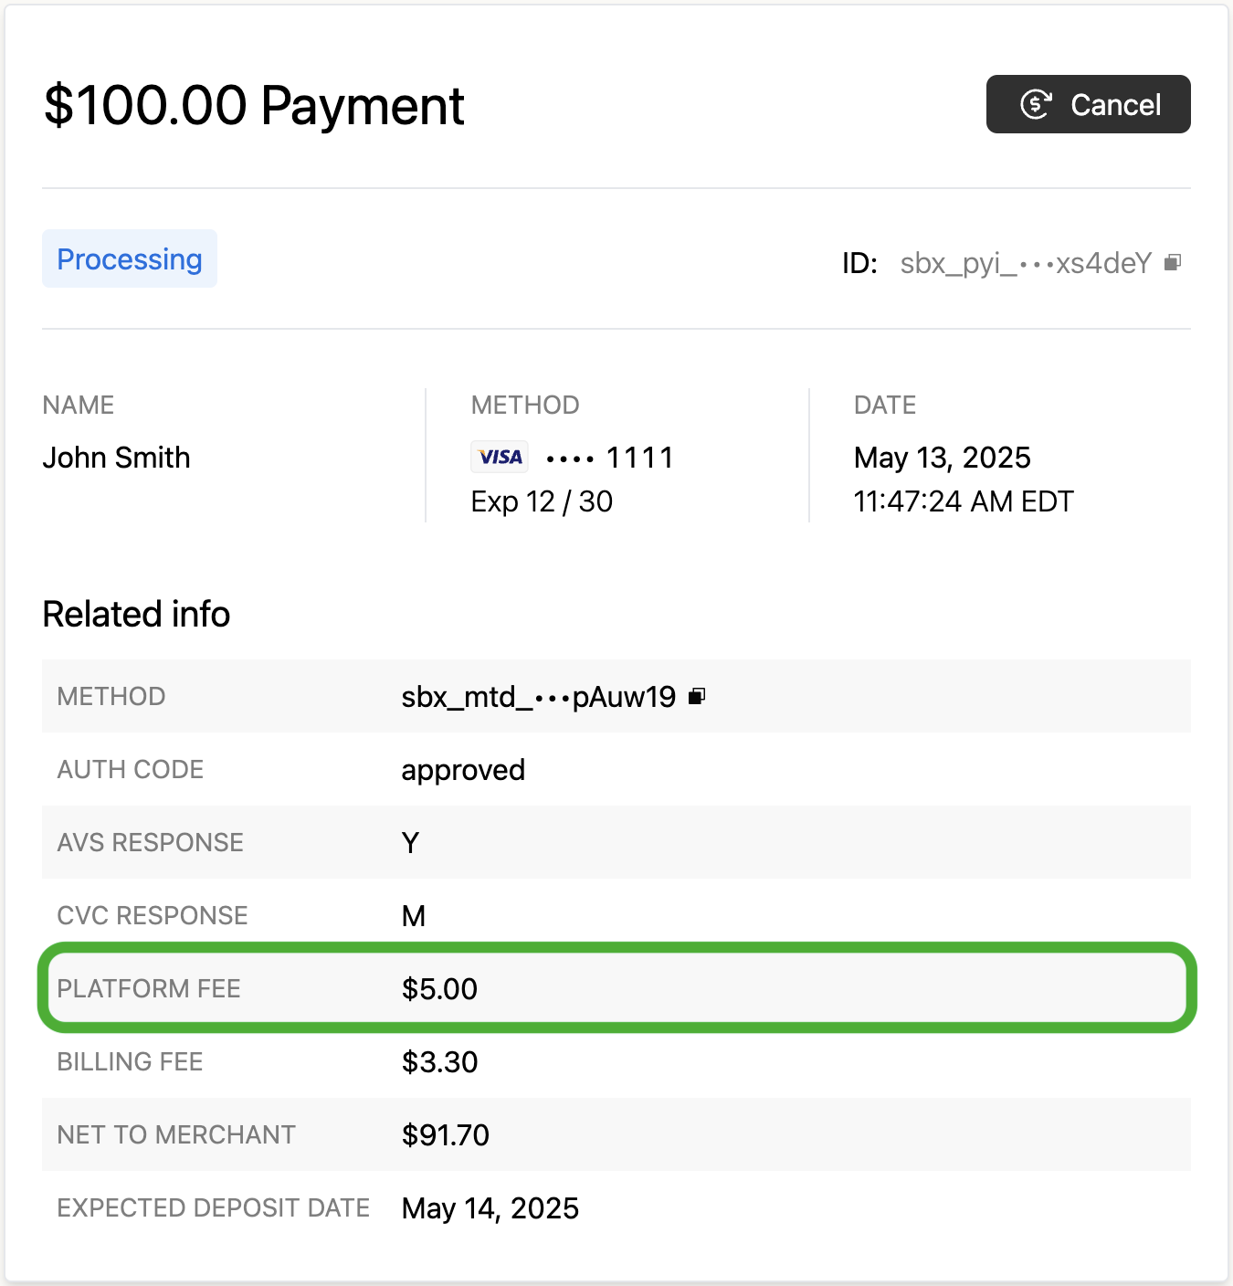The width and height of the screenshot is (1233, 1286).
Task: Click the Billing Fee value $3.30
Action: (439, 1062)
